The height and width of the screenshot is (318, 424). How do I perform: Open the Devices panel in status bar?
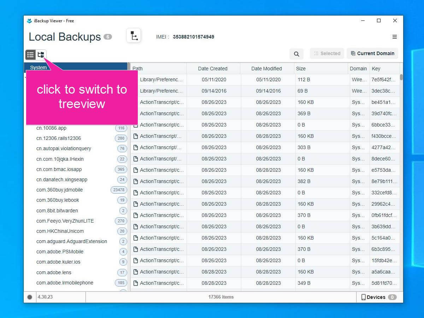[379, 297]
